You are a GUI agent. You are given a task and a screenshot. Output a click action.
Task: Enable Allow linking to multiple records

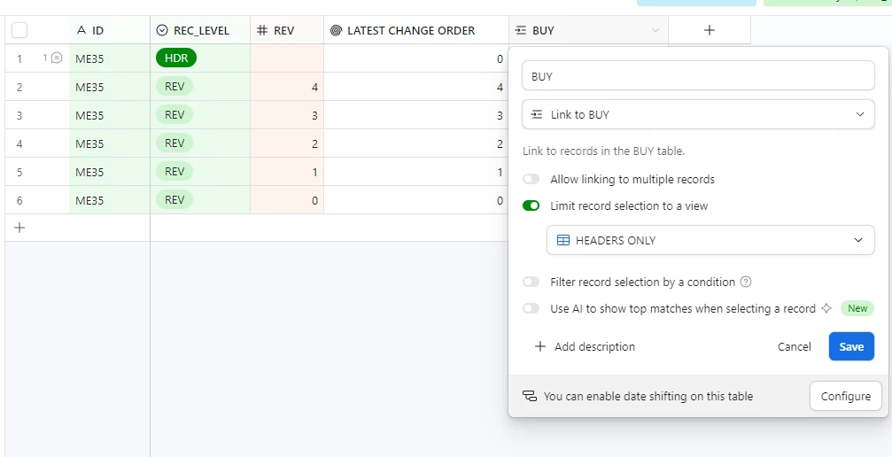tap(531, 179)
